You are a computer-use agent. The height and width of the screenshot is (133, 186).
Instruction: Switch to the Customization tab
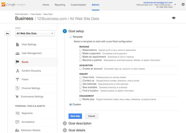pyautogui.click(x=78, y=5)
